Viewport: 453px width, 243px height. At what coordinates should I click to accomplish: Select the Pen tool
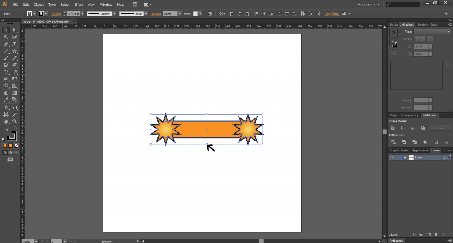pos(6,44)
